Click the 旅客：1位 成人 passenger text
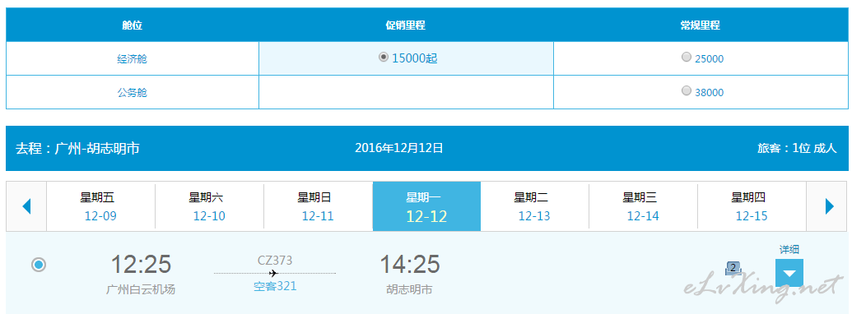This screenshot has height=314, width=852. point(797,148)
